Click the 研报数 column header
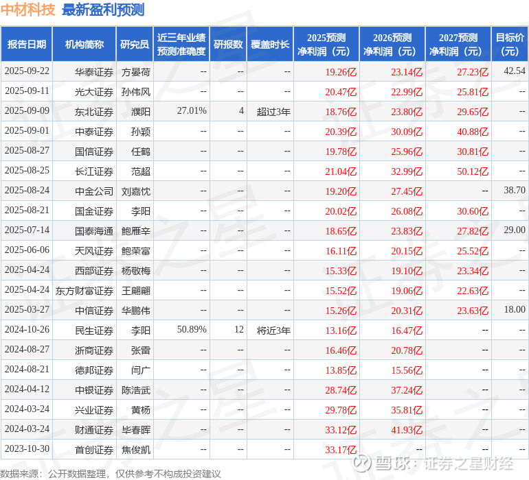The width and height of the screenshot is (529, 480). pos(228,45)
